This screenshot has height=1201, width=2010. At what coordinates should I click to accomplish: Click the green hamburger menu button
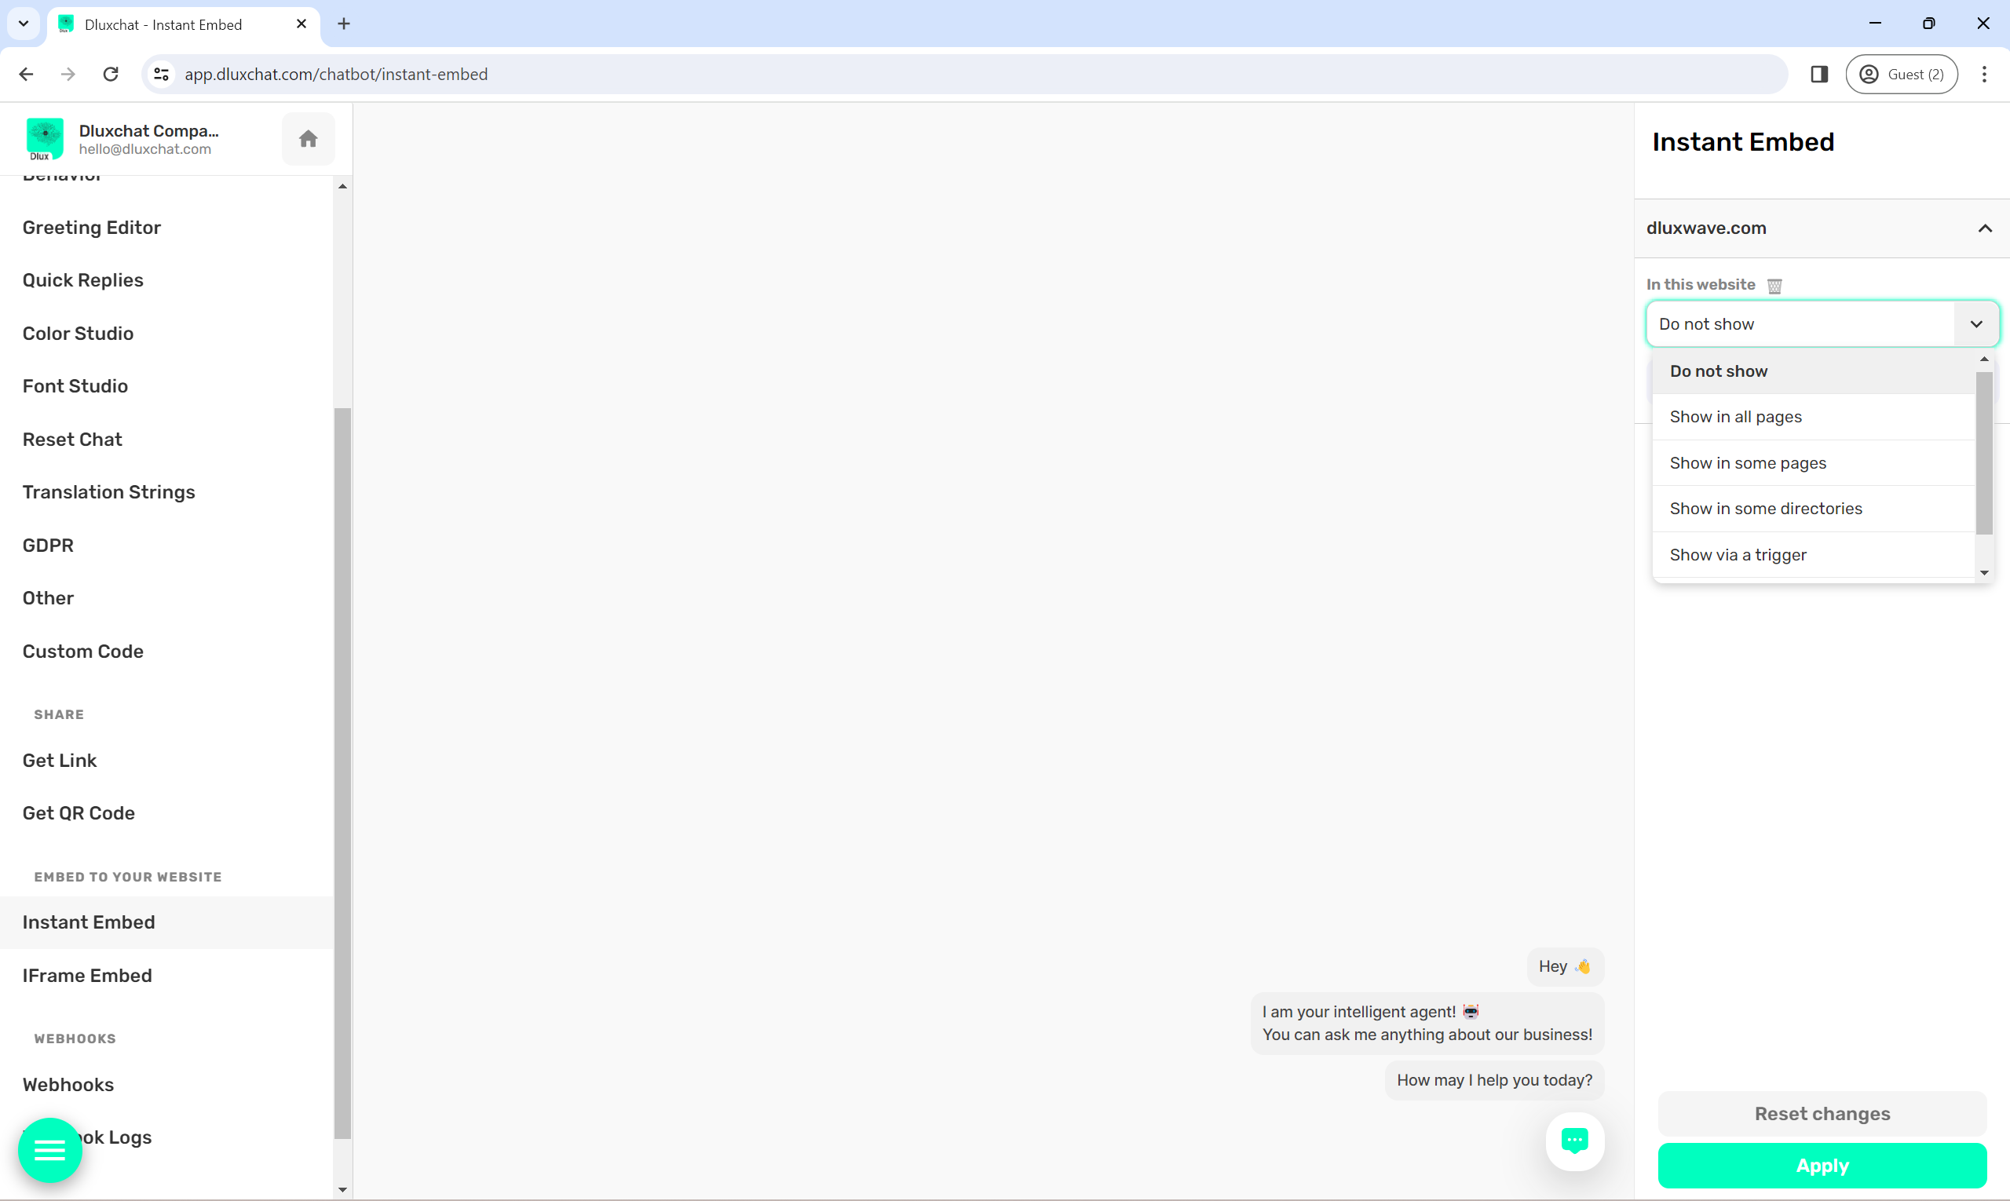pyautogui.click(x=50, y=1149)
